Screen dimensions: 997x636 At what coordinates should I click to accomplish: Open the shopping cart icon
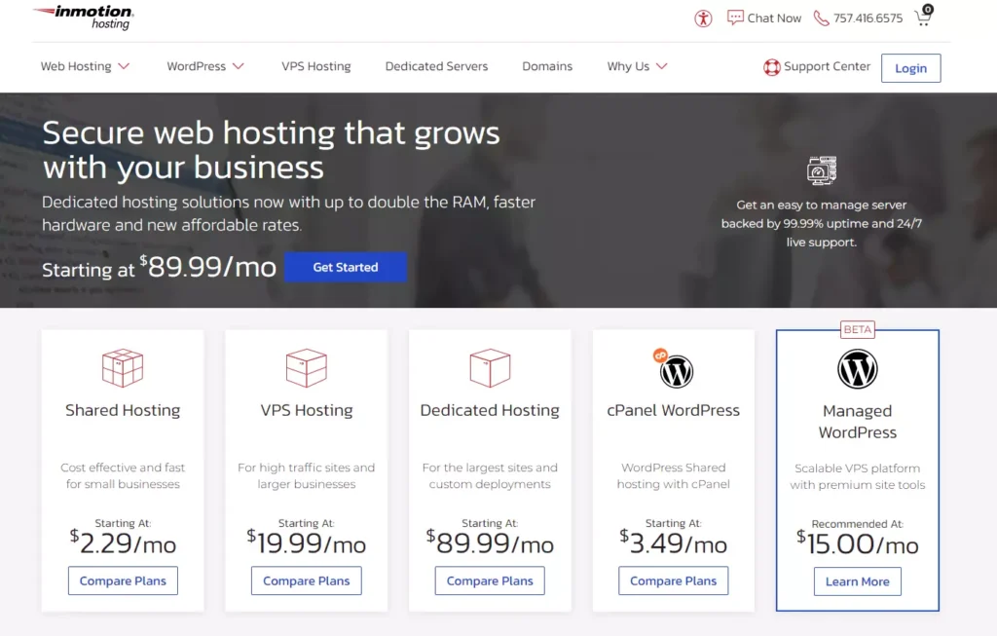(x=923, y=16)
